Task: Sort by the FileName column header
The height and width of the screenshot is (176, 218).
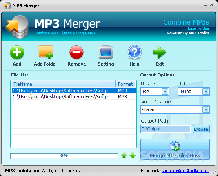Action: 63,84
